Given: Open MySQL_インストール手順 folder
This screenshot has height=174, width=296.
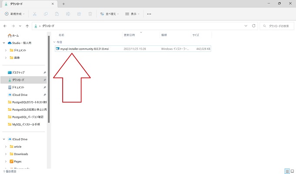Looking at the screenshot, I should pyautogui.click(x=24, y=124).
